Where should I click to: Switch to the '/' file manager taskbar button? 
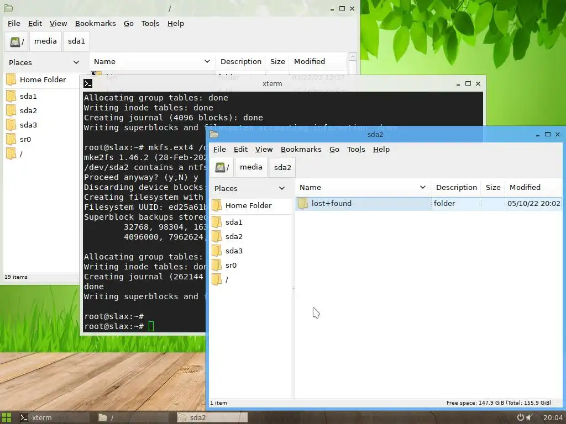[x=133, y=417]
